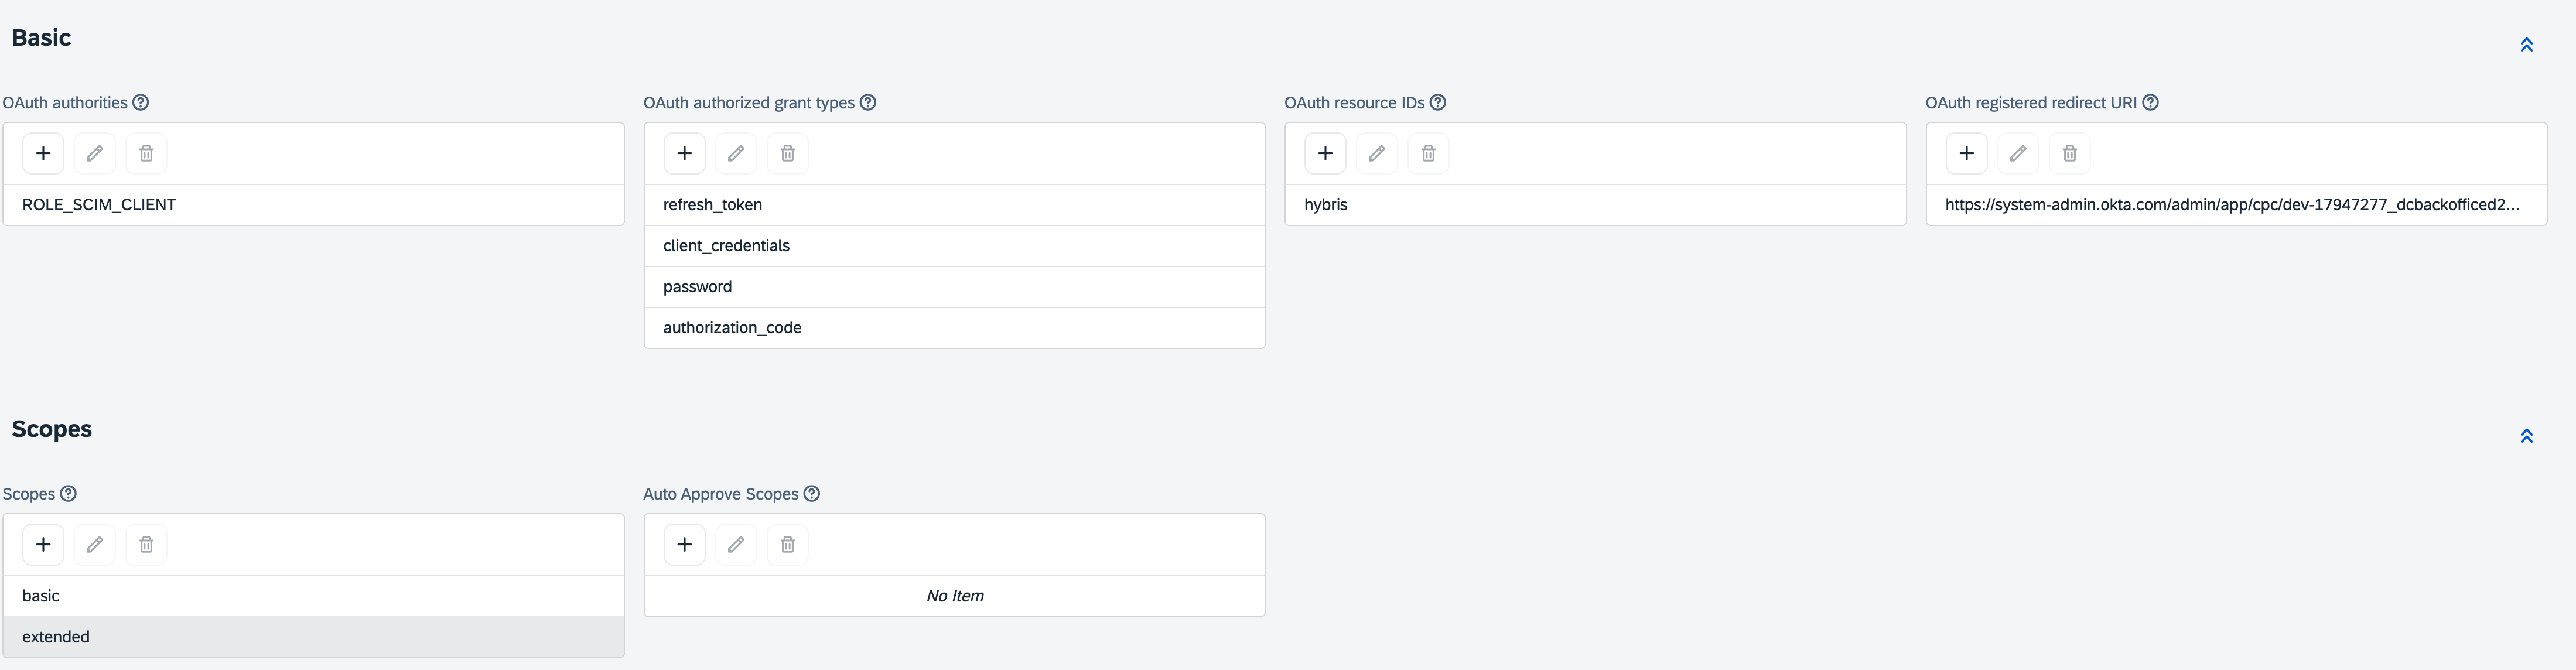The width and height of the screenshot is (2576, 670).
Task: Show help for Auto Approve Scopes
Action: 812,493
